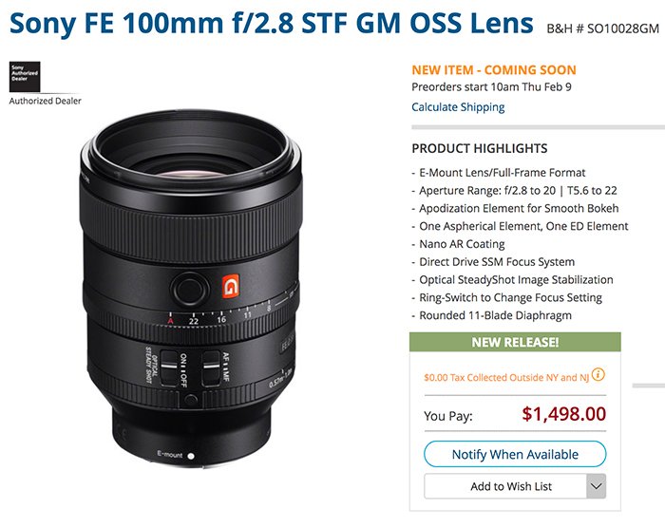The width and height of the screenshot is (665, 528).
Task: Open the Calculate Shipping link
Action: pos(458,107)
